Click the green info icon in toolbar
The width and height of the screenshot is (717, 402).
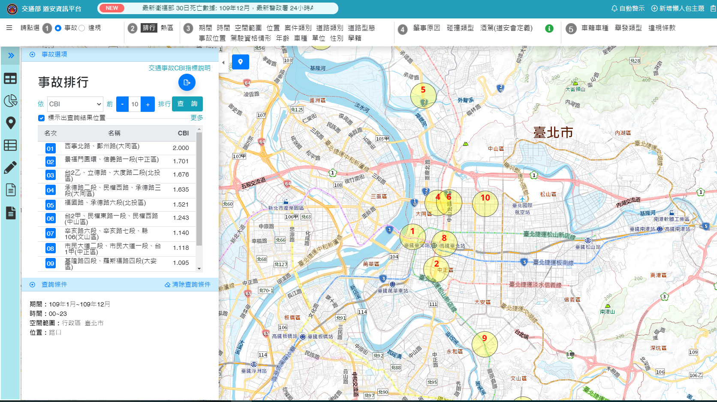549,28
